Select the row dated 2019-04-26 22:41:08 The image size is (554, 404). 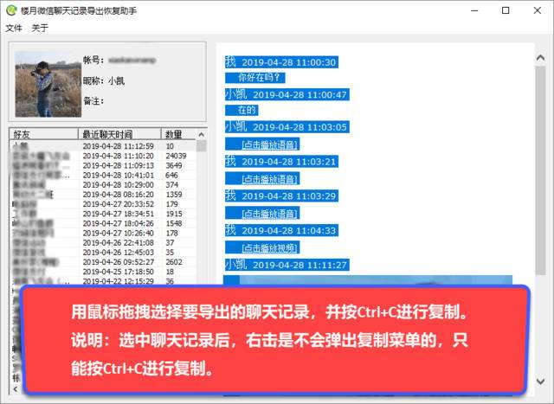click(x=102, y=242)
